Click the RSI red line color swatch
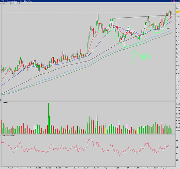This screenshot has height=169, width=180. tap(8, 135)
